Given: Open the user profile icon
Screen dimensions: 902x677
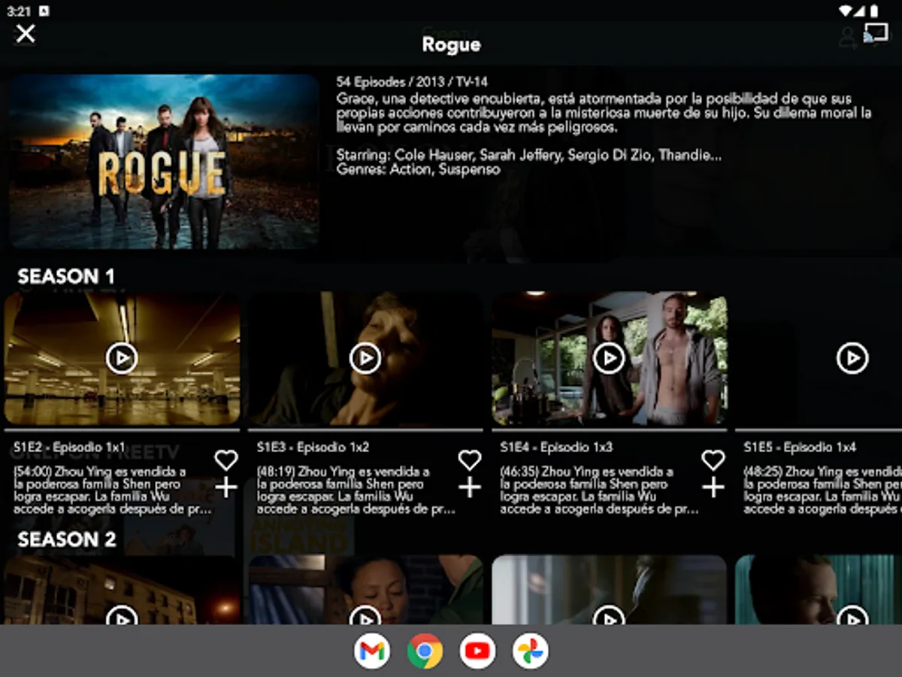Looking at the screenshot, I should coord(849,38).
